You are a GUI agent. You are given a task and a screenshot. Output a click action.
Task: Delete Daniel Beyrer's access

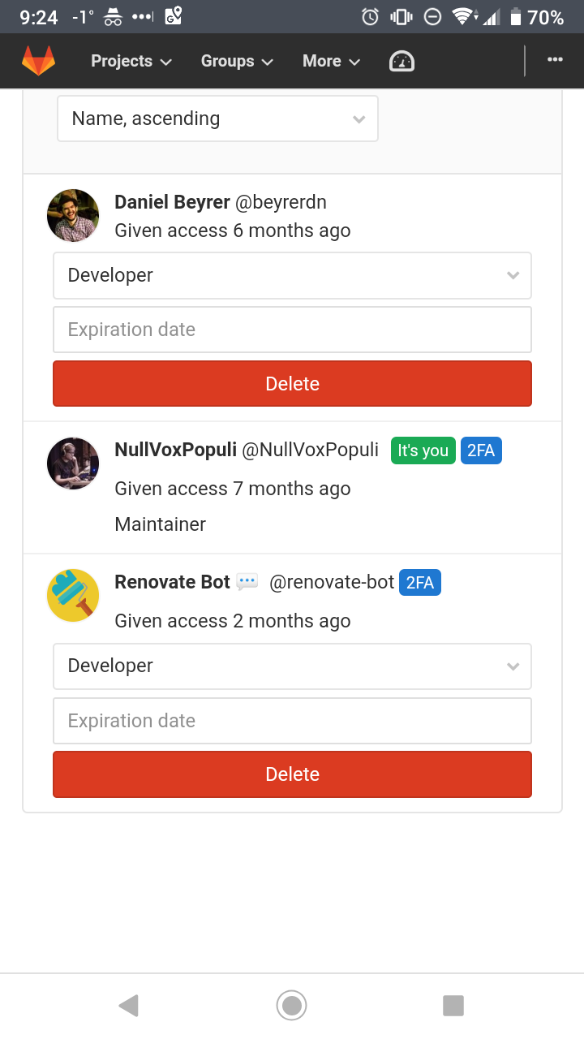(x=292, y=383)
